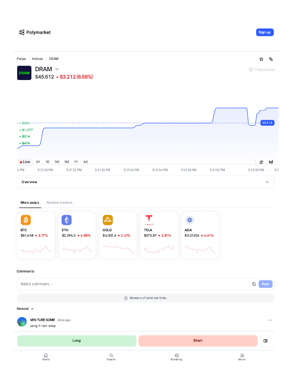This screenshot has width=292, height=378.
Task: Click the VENTURESOME user avatar
Action: tap(22, 322)
